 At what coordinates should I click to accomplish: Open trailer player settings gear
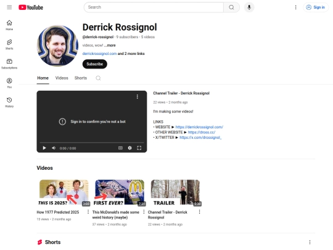[x=129, y=148]
